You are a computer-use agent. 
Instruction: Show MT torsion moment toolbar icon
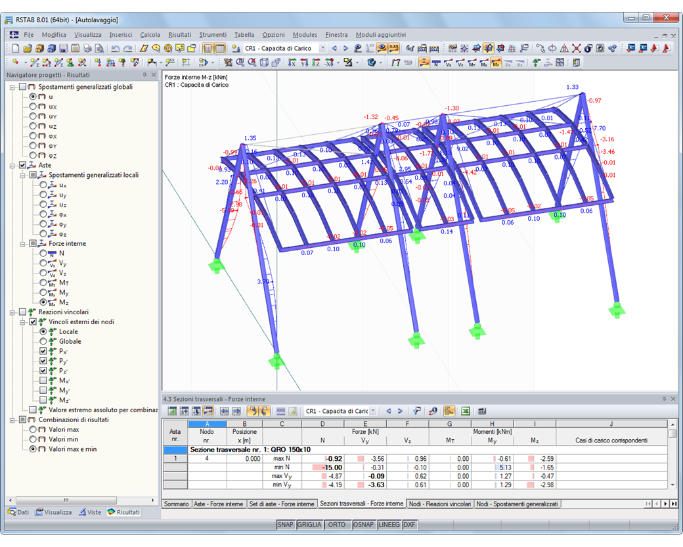click(472, 63)
